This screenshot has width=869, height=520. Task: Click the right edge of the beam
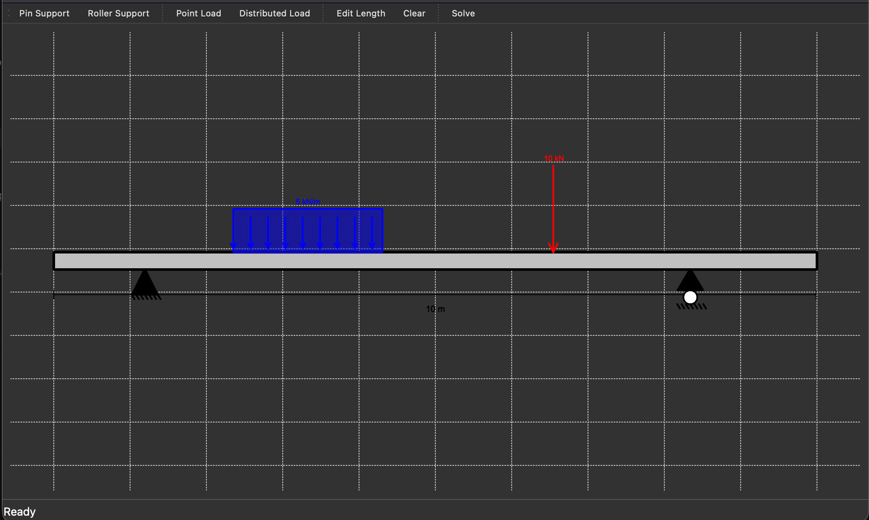[x=814, y=260]
